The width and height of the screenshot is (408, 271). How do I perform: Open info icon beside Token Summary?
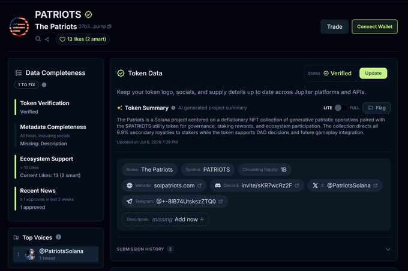tap(173, 108)
